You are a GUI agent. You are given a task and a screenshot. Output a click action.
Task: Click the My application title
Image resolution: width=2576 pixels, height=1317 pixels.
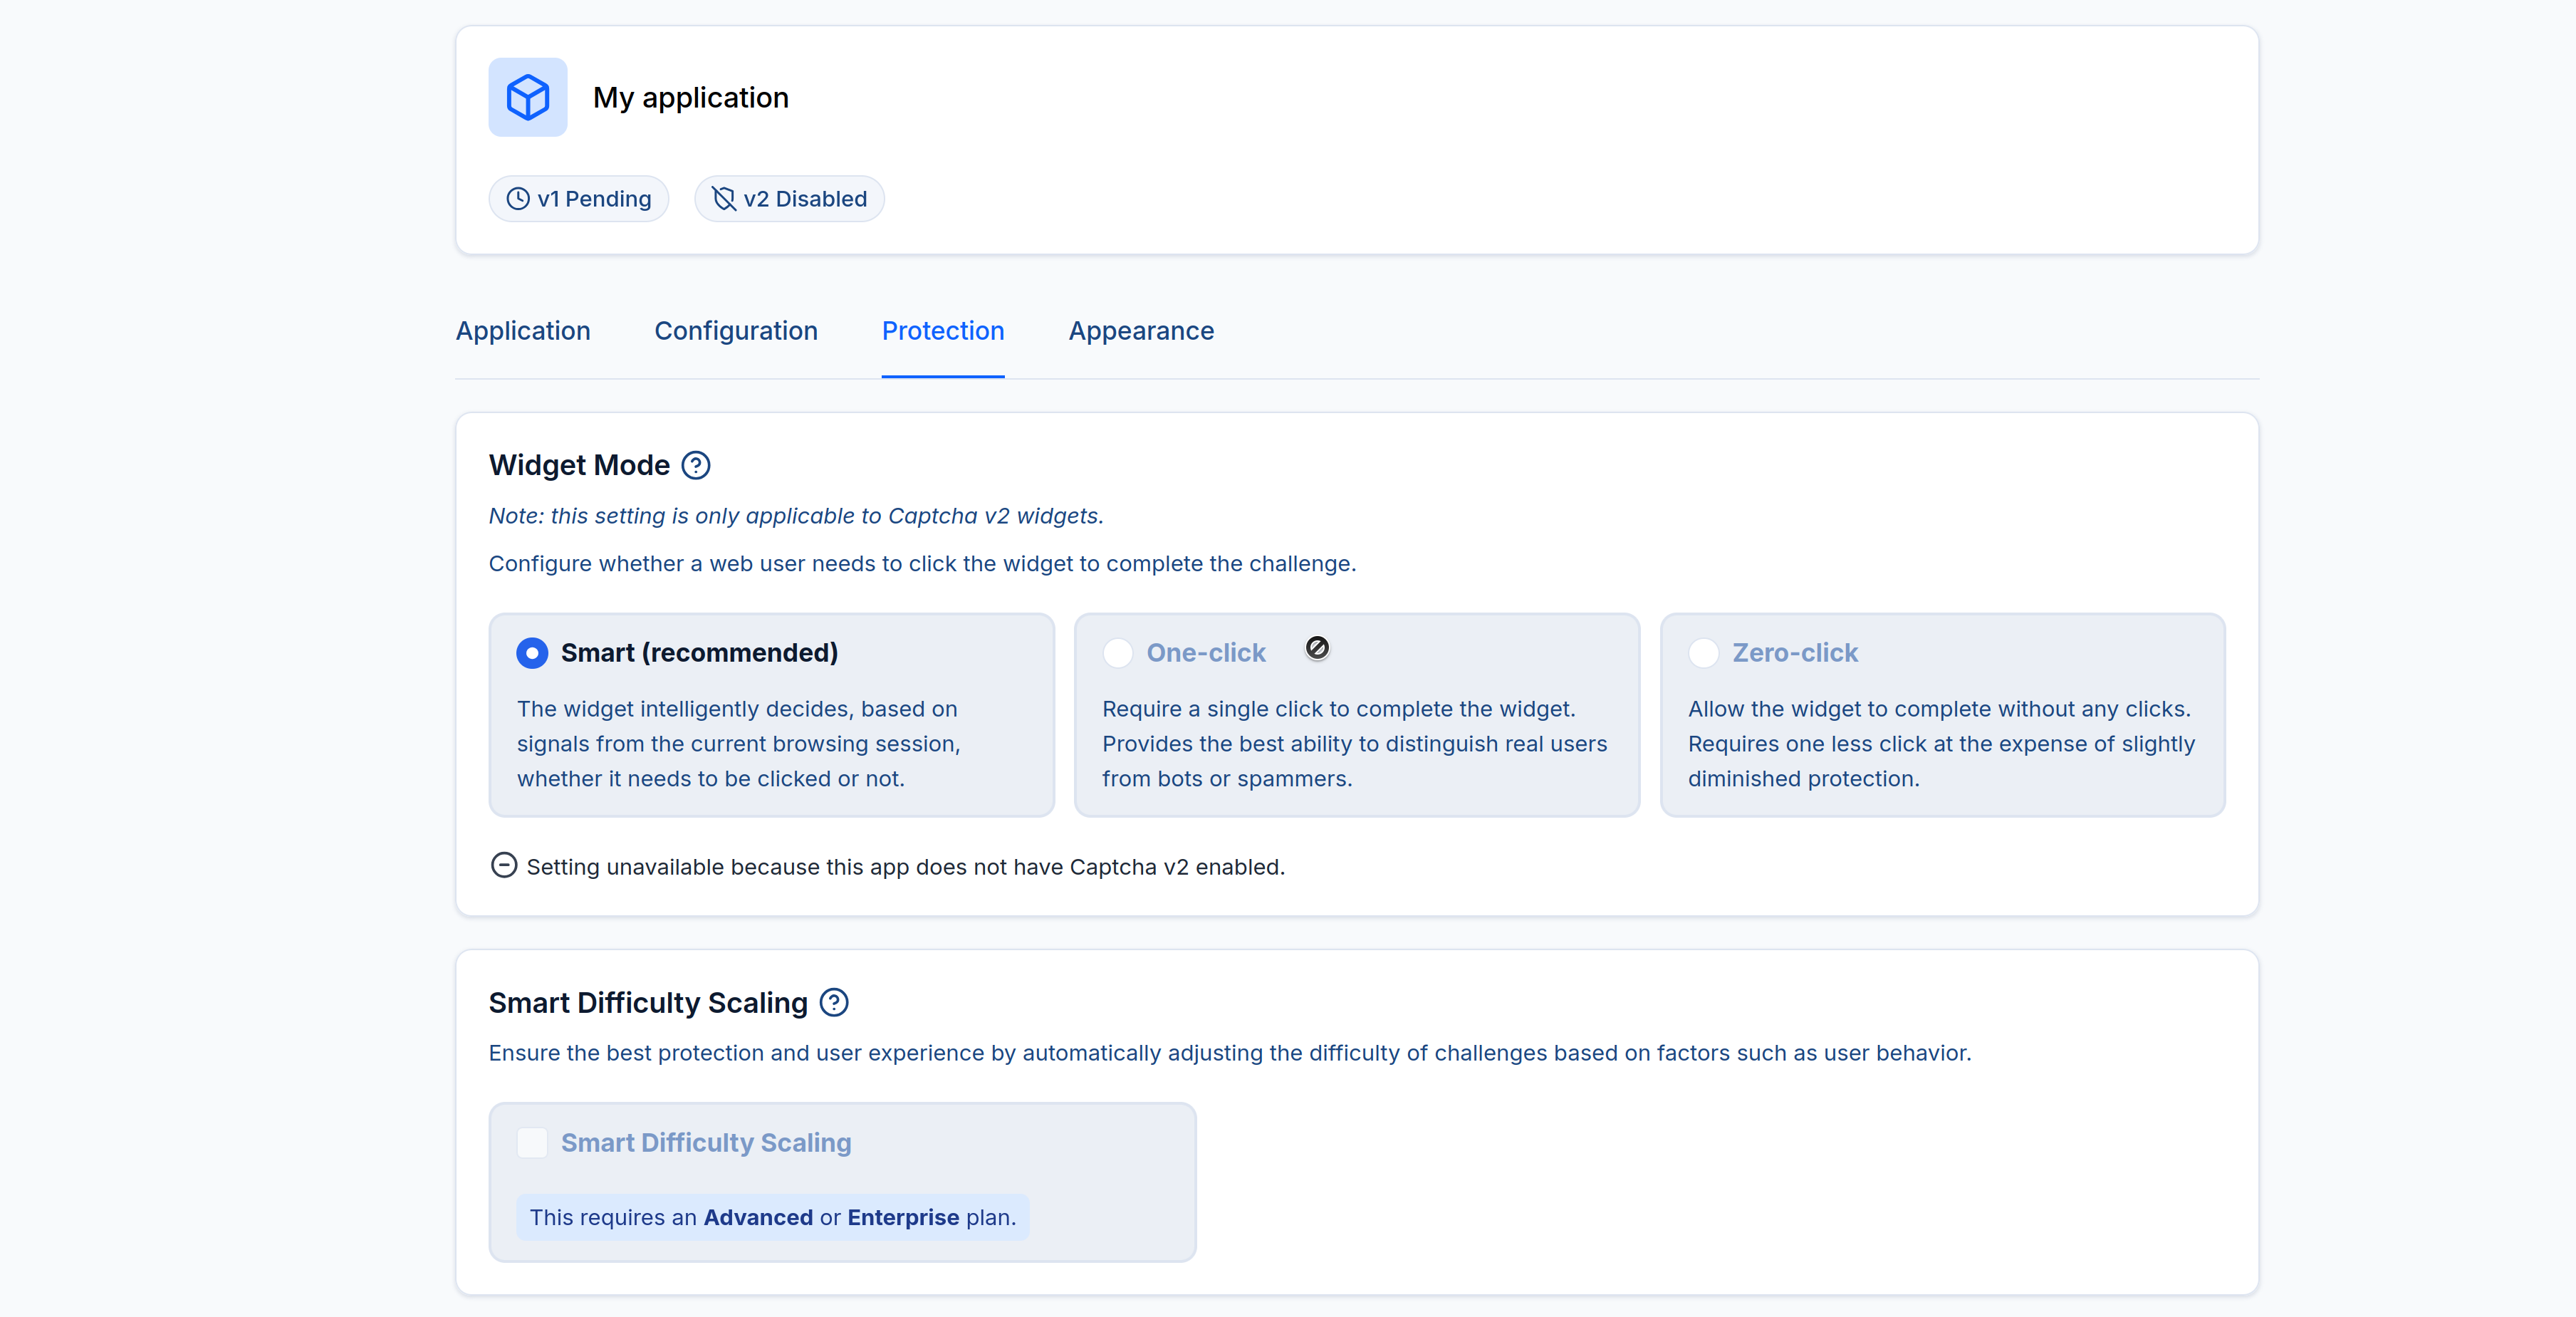click(x=690, y=98)
